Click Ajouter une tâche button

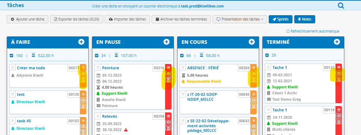(27, 19)
